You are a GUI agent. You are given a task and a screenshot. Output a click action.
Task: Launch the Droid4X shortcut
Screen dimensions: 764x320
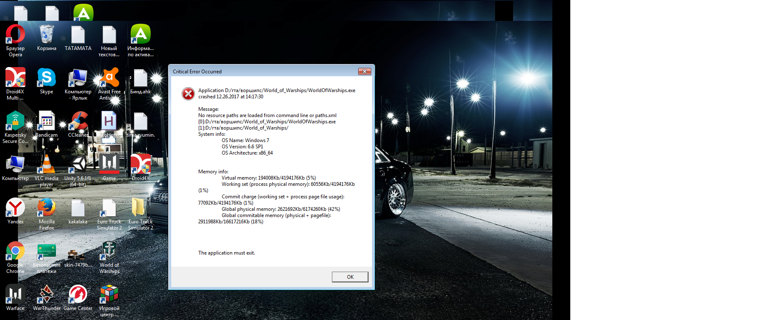click(x=141, y=164)
